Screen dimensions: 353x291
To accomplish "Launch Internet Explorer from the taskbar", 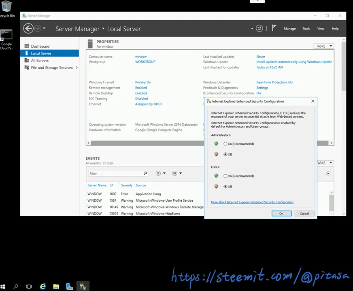I will (43, 287).
